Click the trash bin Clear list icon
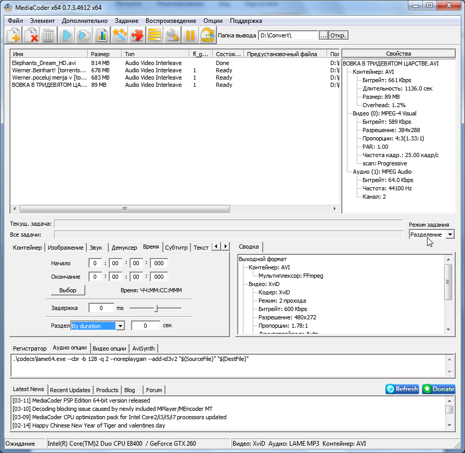 pyautogui.click(x=48, y=35)
